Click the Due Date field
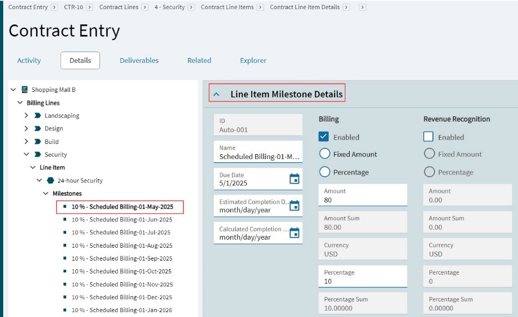518x317 pixels. pos(258,179)
